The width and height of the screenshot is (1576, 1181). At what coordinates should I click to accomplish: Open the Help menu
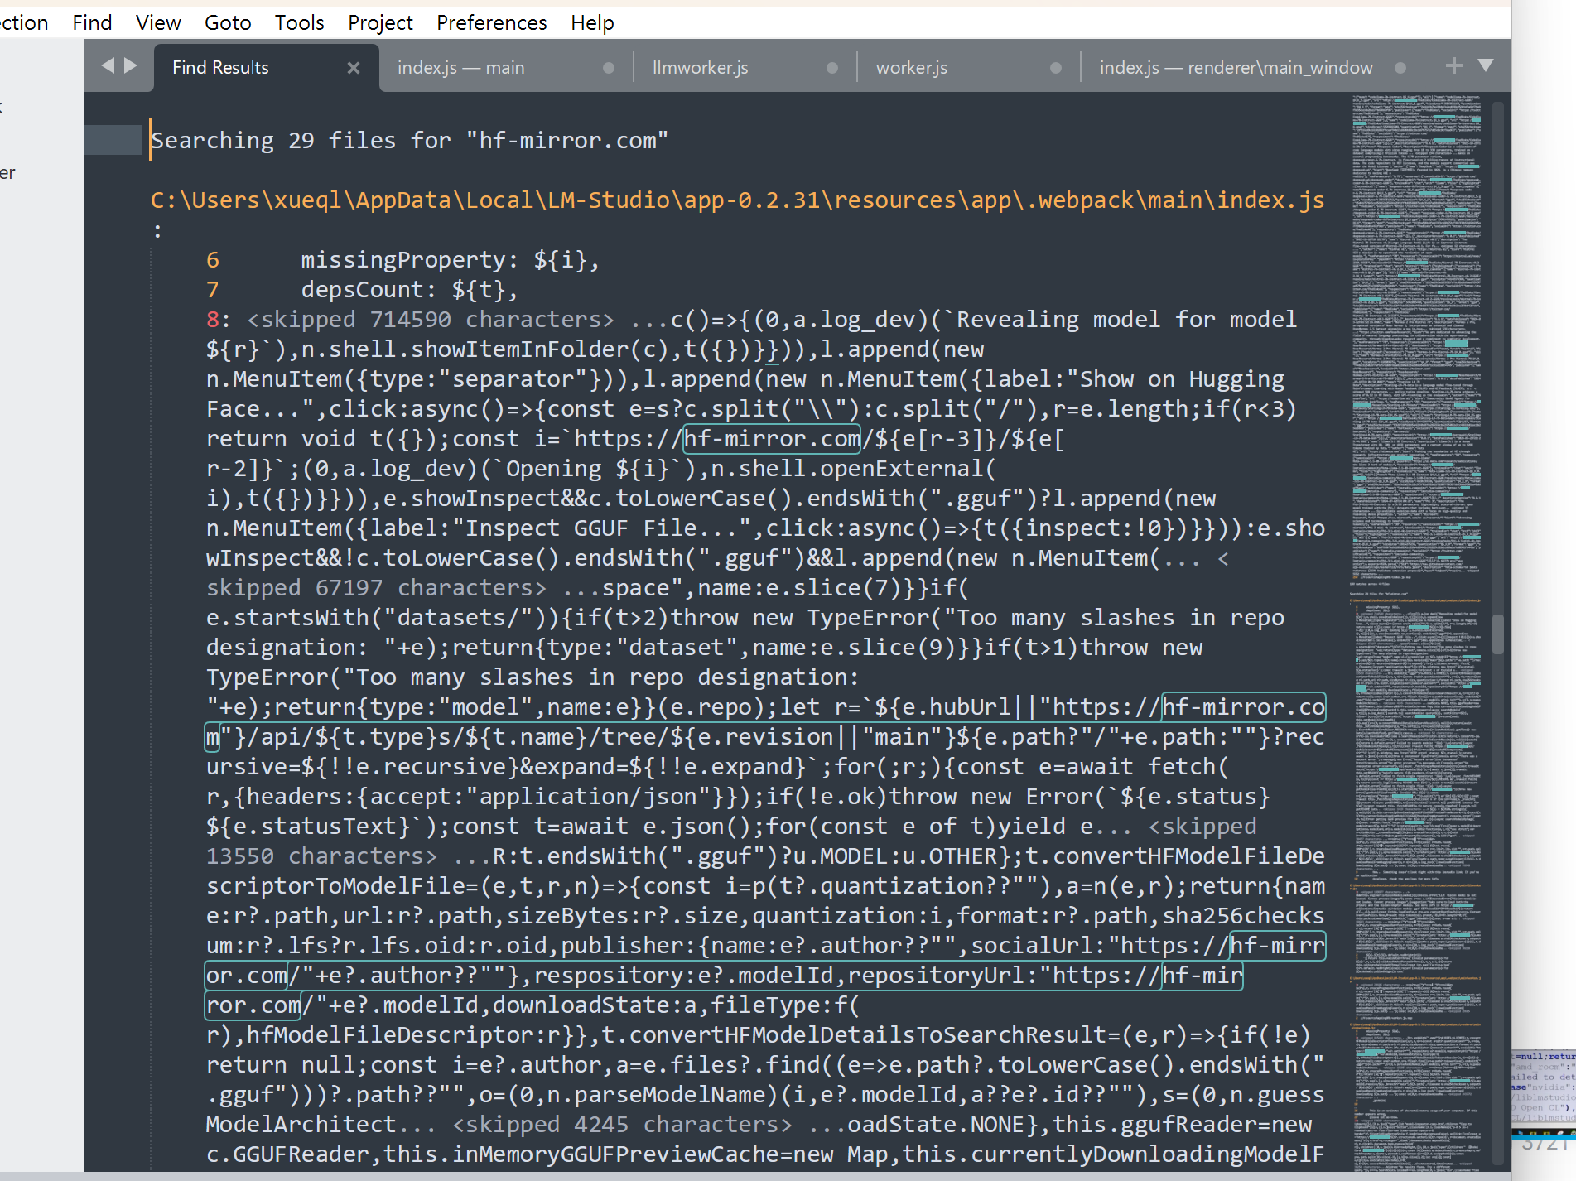[x=592, y=22]
